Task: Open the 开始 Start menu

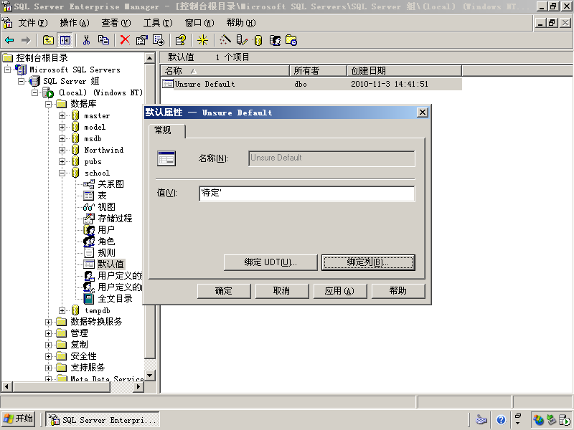Action: click(19, 419)
